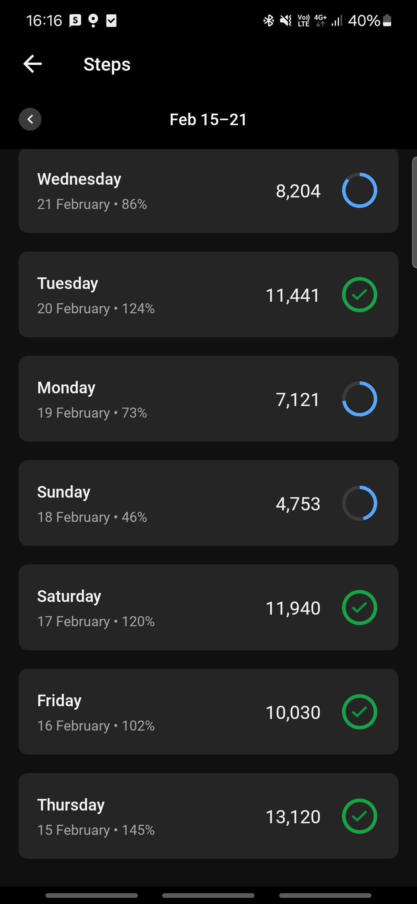Open Saturday's 11,940 steps record
417x904 pixels.
(293, 608)
